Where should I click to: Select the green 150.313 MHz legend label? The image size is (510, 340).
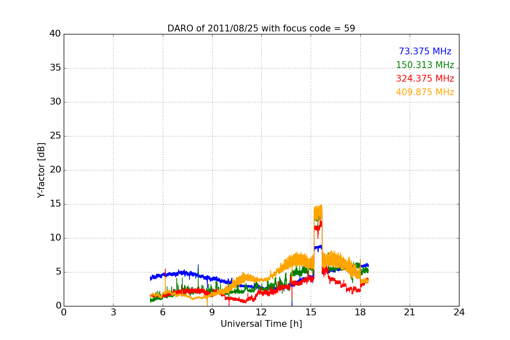click(425, 65)
